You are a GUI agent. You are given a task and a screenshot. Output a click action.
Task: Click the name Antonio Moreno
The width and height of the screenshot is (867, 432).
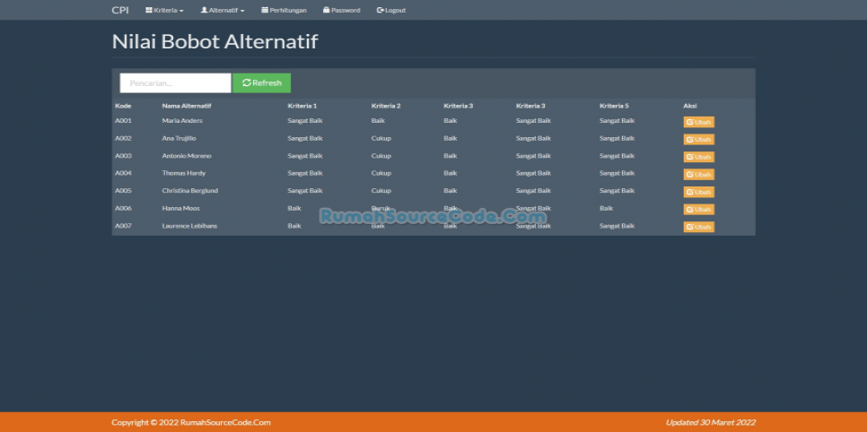(187, 156)
